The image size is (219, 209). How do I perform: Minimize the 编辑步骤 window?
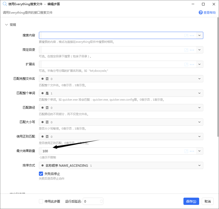pos(193,4)
